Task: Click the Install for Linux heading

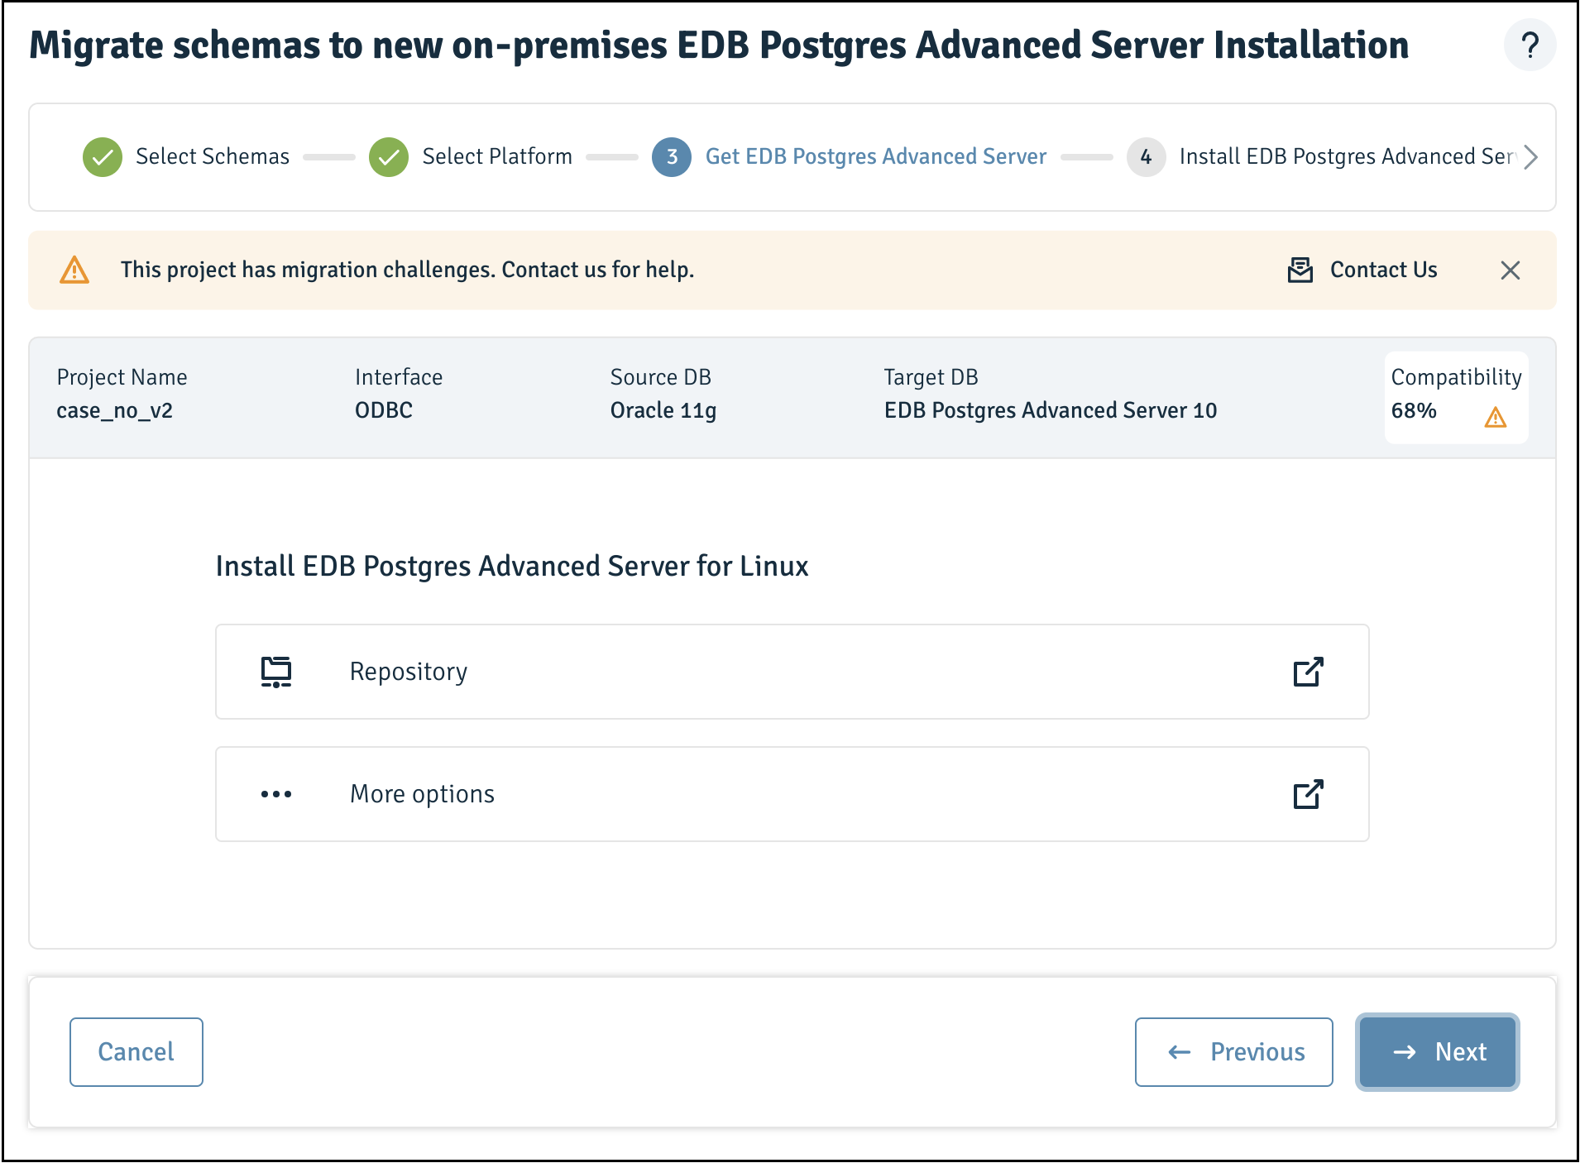Action: (512, 567)
